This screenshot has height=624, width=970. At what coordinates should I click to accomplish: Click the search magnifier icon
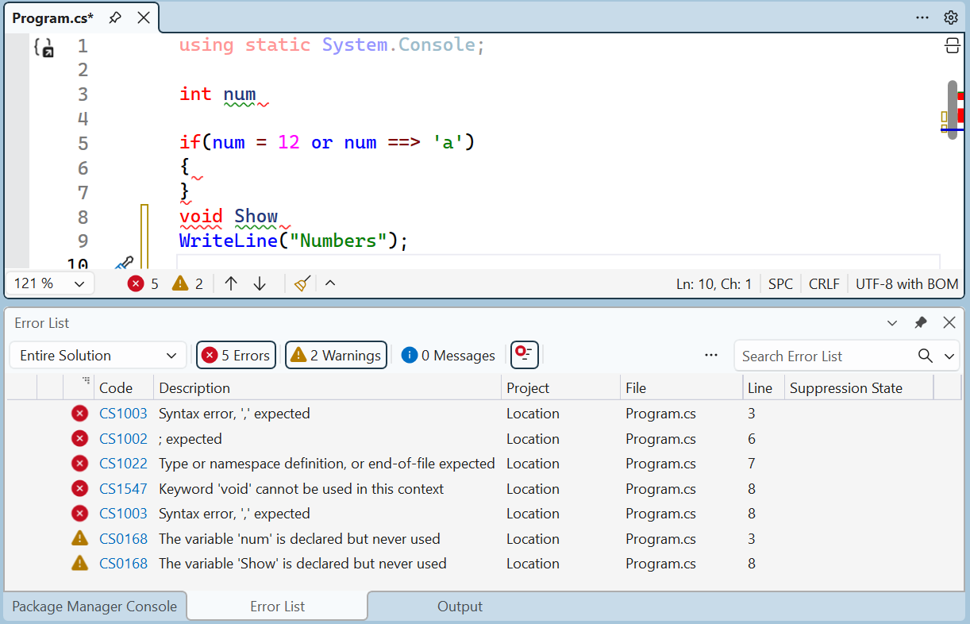926,356
